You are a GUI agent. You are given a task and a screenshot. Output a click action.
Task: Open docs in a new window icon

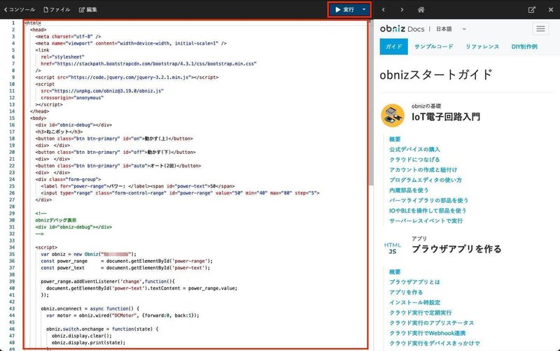(x=532, y=10)
